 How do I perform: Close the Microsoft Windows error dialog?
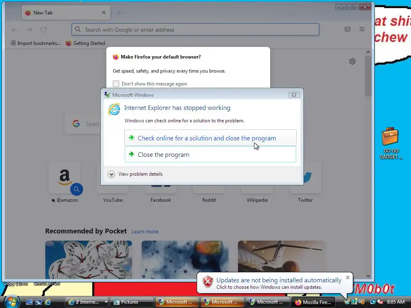(x=294, y=95)
